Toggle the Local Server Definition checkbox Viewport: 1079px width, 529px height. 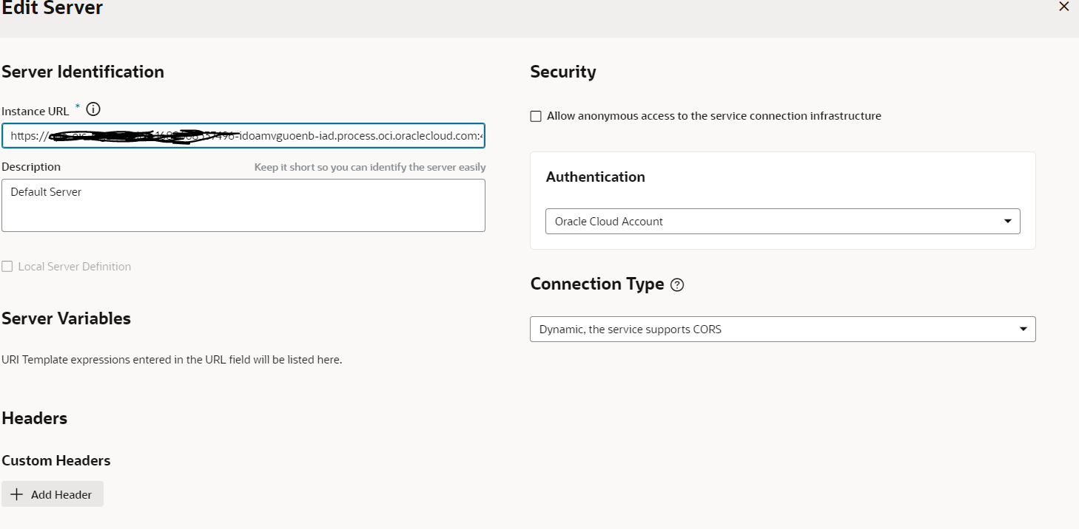coord(7,267)
